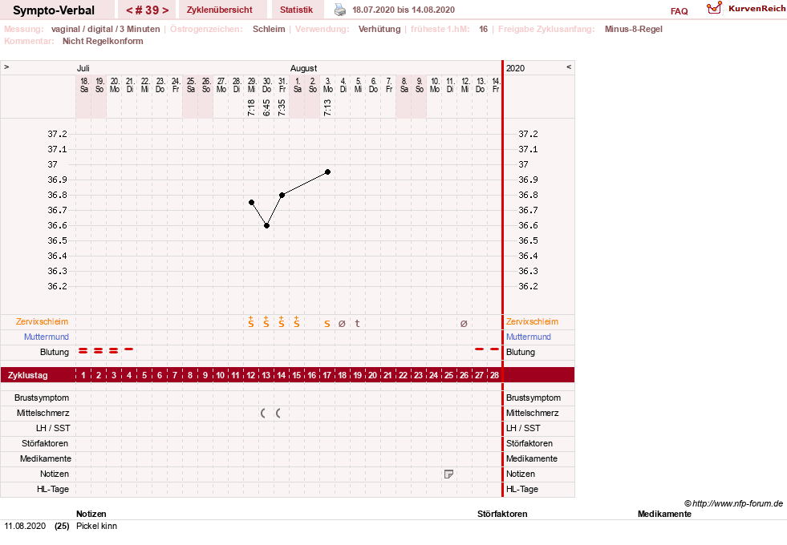Screen dimensions: 787x545
Task: Click the heavy bleeding mark on cycle day 3
Action: 113,351
